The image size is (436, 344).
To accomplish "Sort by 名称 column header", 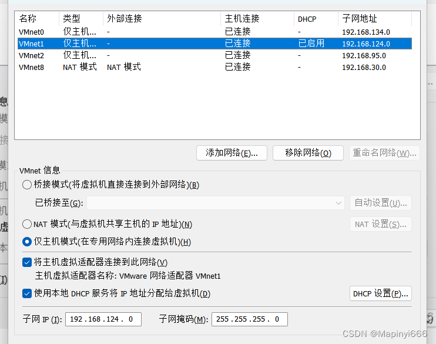I will coord(37,19).
